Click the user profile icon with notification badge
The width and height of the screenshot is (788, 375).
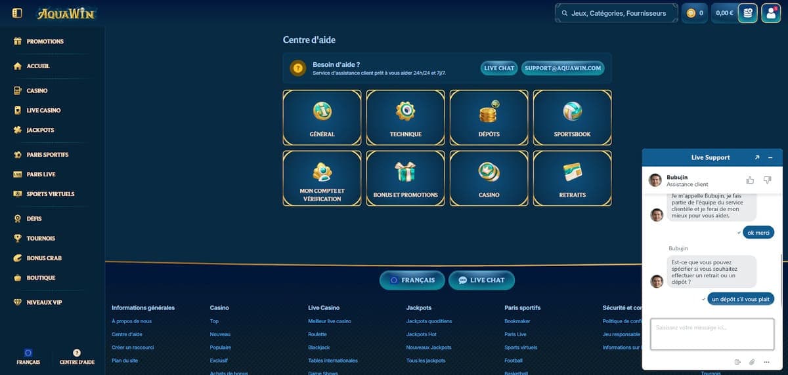tap(771, 13)
